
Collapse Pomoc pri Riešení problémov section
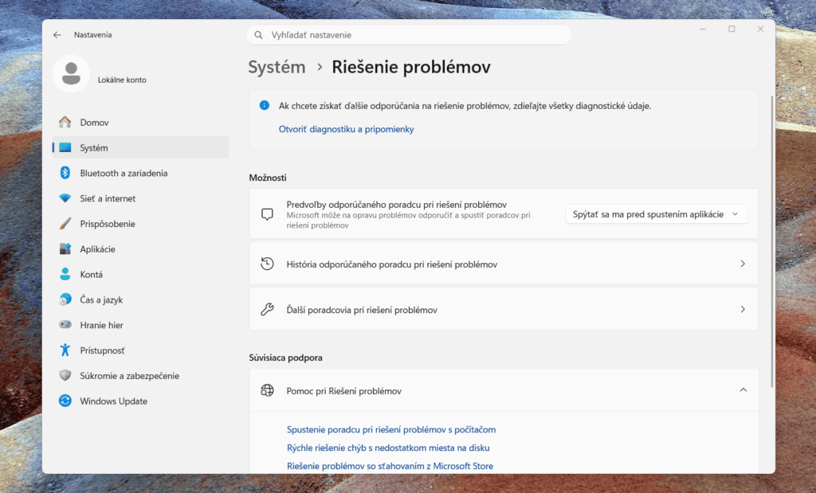click(x=743, y=390)
